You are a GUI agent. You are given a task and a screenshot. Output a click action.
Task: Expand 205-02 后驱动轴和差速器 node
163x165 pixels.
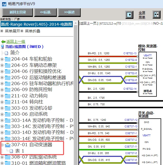coord(2,78)
